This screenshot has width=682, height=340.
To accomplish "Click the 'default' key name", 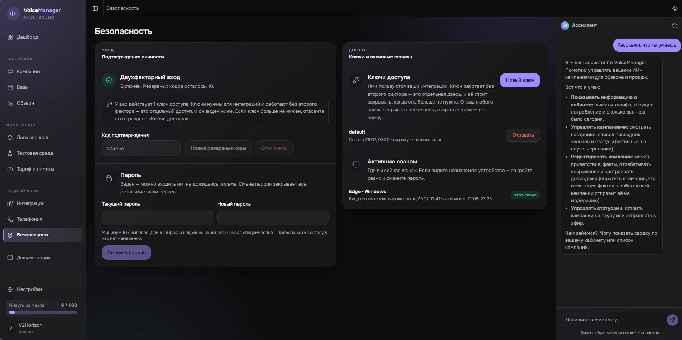I will pyautogui.click(x=357, y=132).
